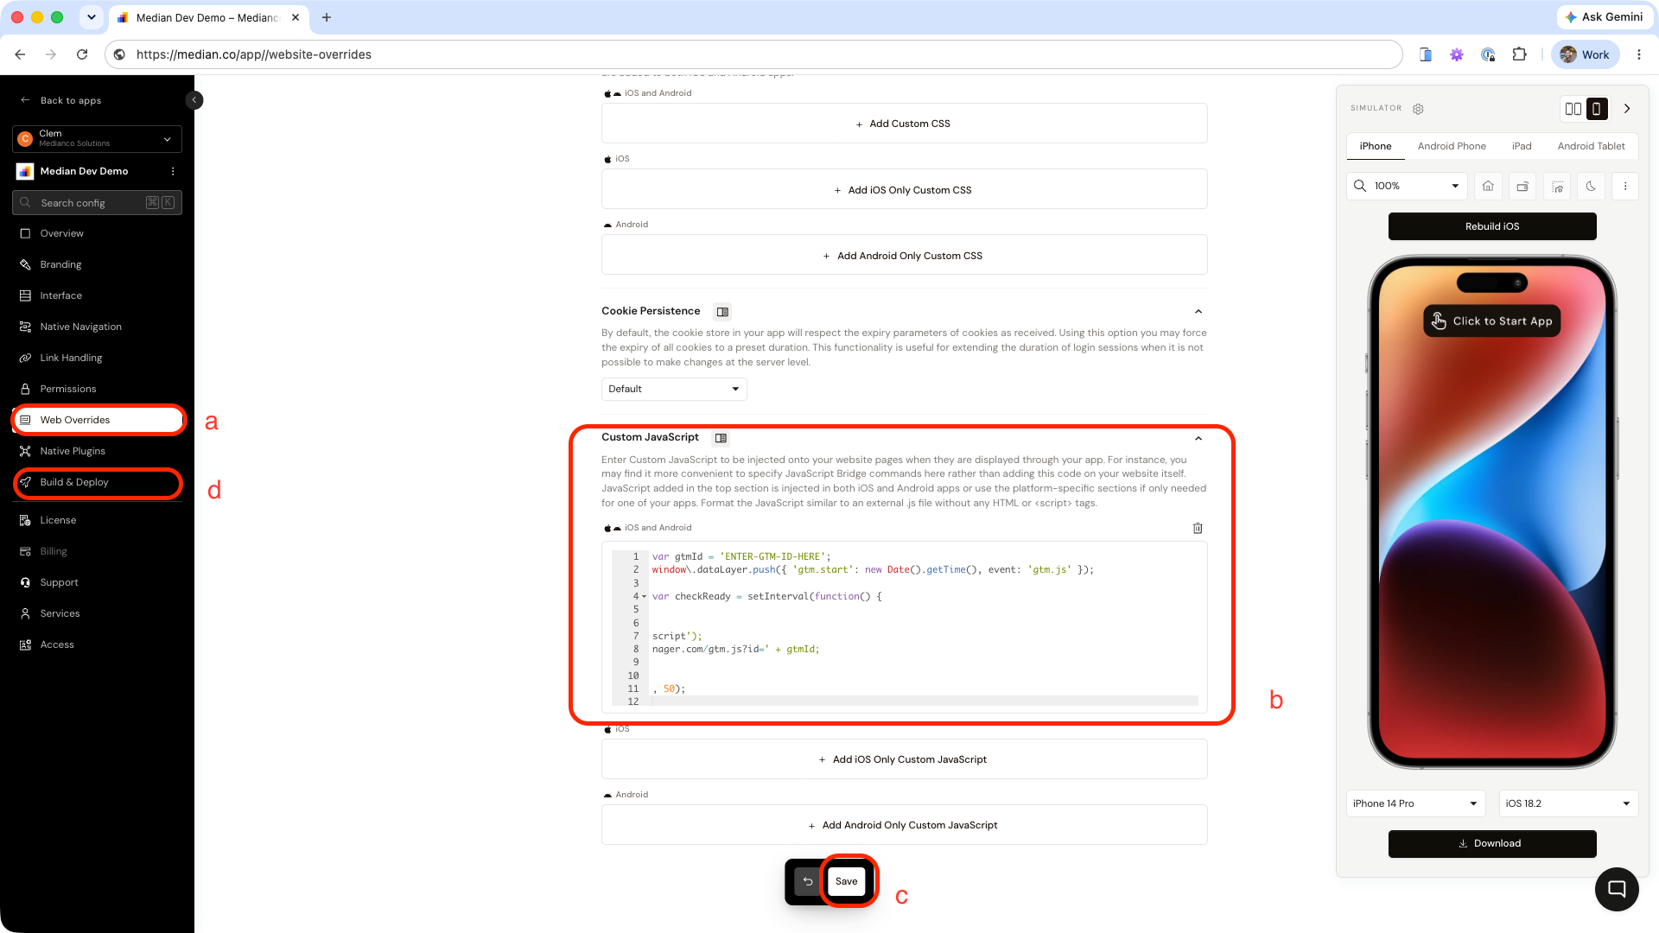This screenshot has height=933, width=1659.
Task: Select the Android Tablet simulator tab
Action: tap(1591, 146)
